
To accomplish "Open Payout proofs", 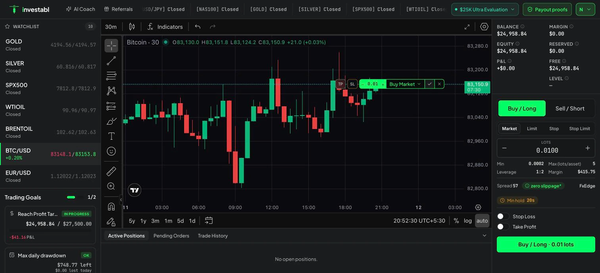I will point(546,9).
